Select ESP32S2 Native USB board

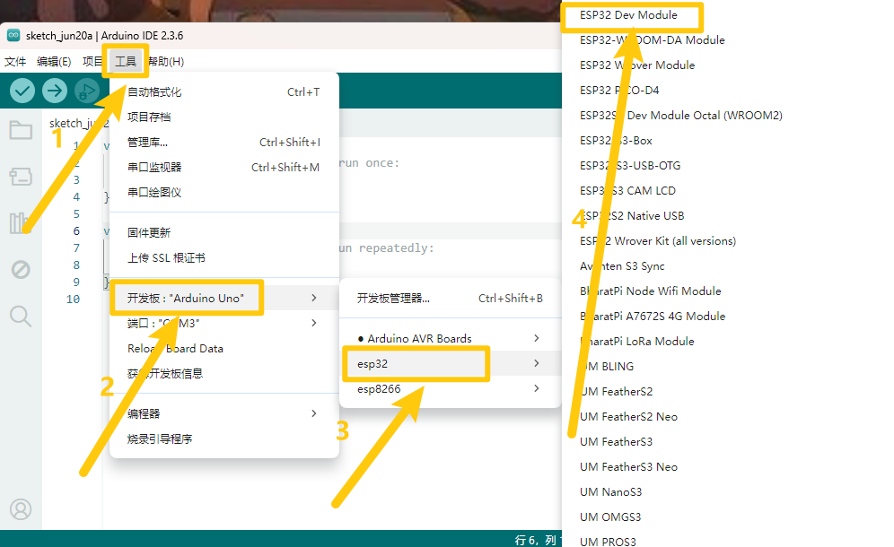tap(632, 215)
